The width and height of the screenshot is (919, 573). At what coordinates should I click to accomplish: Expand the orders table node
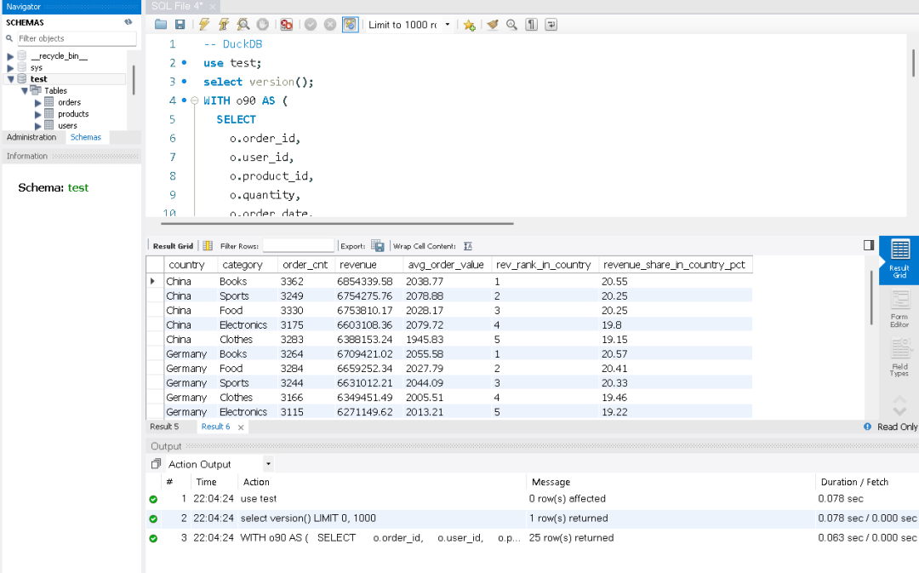(38, 102)
